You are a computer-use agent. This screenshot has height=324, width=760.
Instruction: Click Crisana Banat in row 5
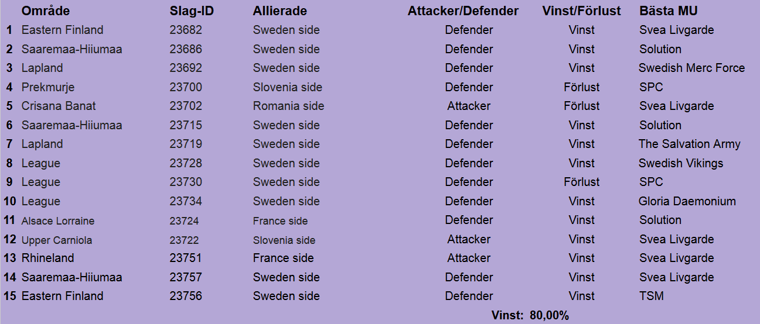(59, 106)
